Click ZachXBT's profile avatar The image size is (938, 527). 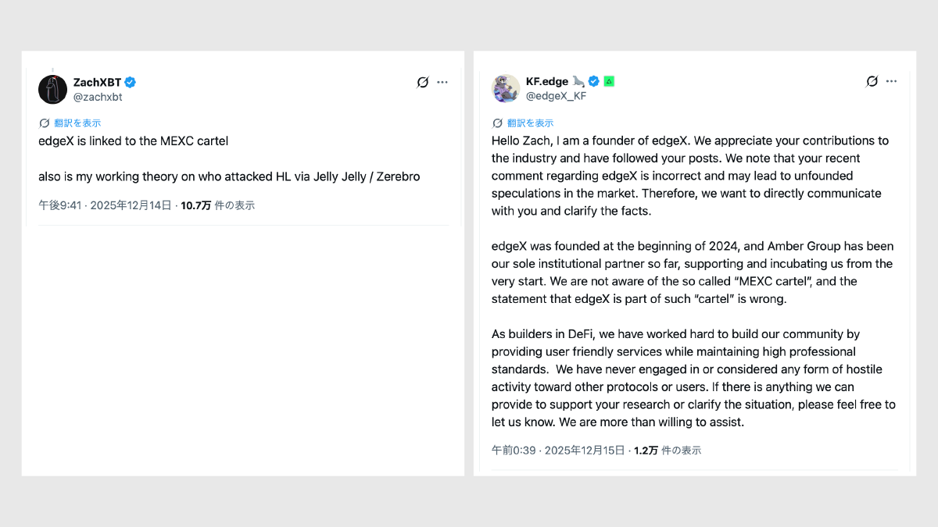pyautogui.click(x=52, y=90)
